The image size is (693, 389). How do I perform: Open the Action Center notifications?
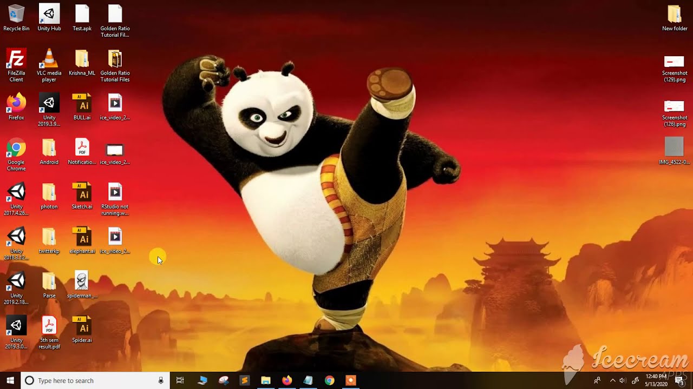(x=680, y=380)
